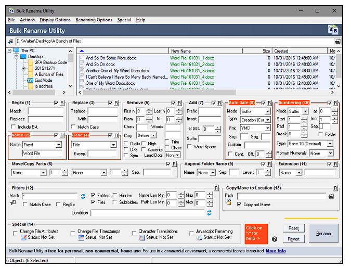
Task: Click the New Name column header
Action: [205, 51]
